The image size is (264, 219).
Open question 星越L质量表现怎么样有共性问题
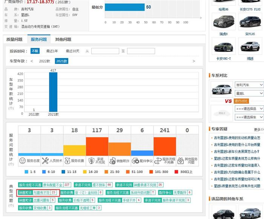point(237,186)
